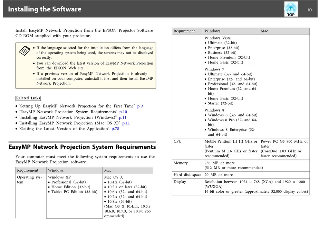Image resolution: width=328 pixels, height=228 pixels.
Task: Select "Starter (32-bit)" under Windows 7
Action: tap(221, 103)
